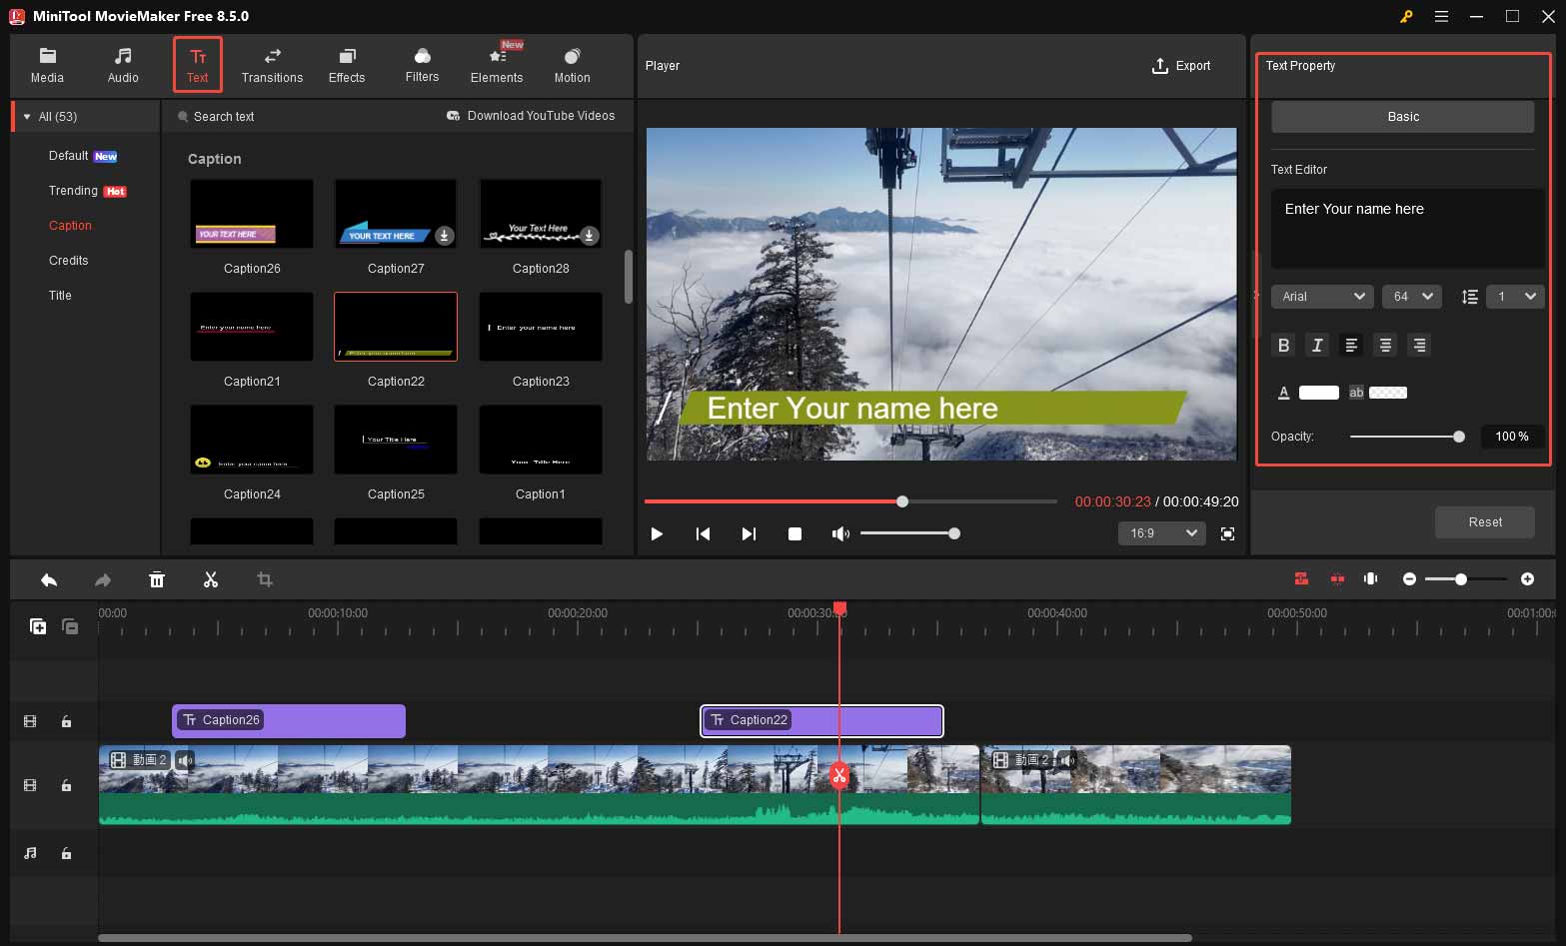Open the Effects panel

click(x=347, y=65)
